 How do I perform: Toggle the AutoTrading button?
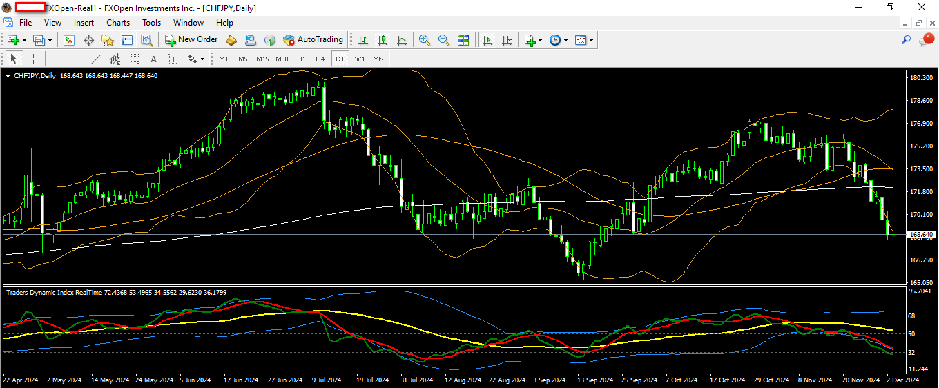313,40
